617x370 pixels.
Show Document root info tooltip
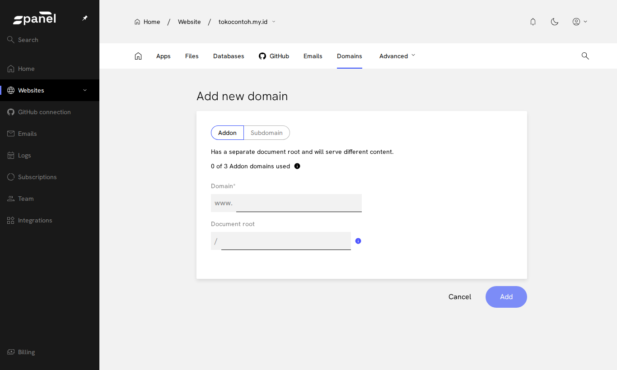coord(358,241)
